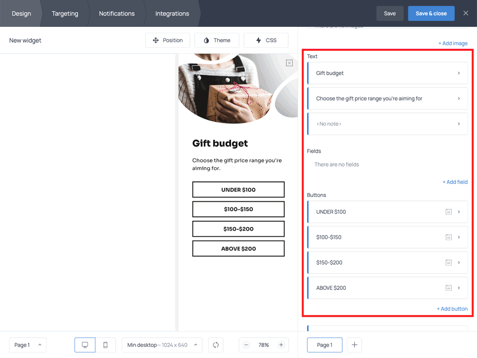Switch to the Targeting tab
Image resolution: width=477 pixels, height=358 pixels.
65,13
